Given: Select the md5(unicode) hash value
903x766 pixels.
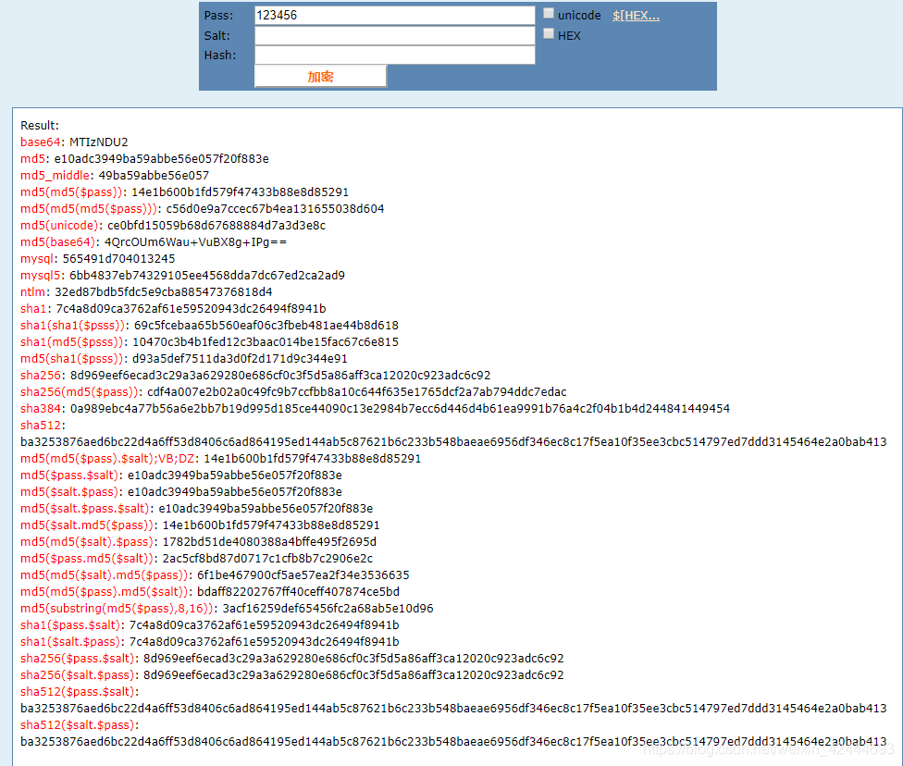Looking at the screenshot, I should point(216,226).
